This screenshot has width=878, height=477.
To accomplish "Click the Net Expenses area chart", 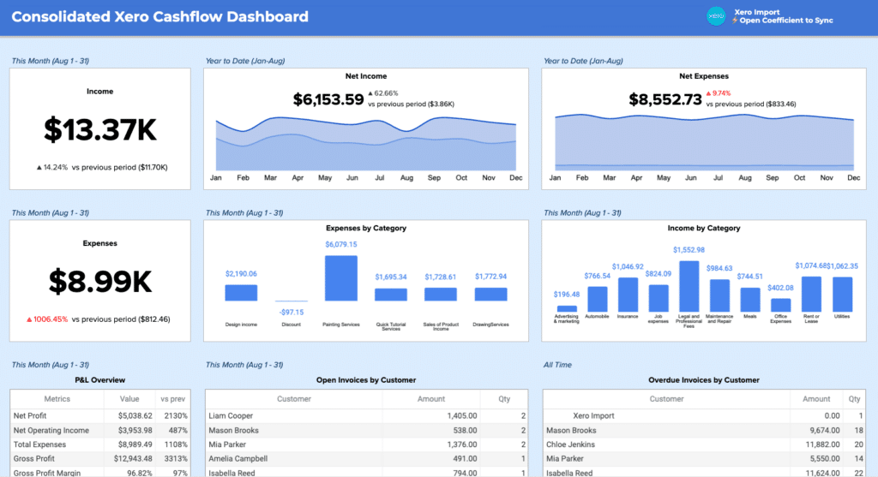I will tap(704, 142).
